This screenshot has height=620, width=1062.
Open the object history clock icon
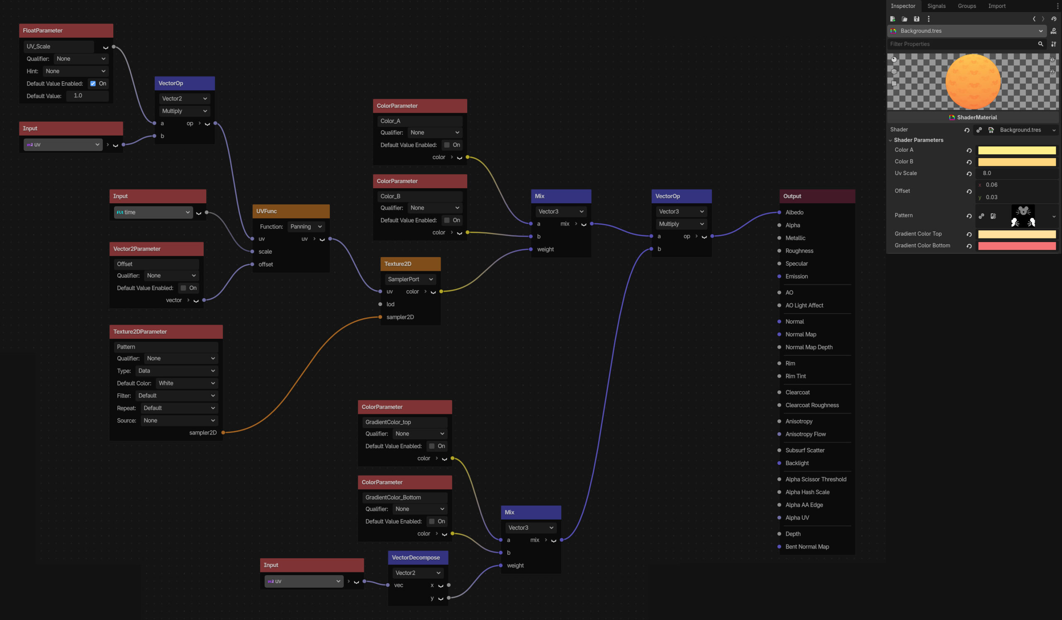[x=1054, y=19]
